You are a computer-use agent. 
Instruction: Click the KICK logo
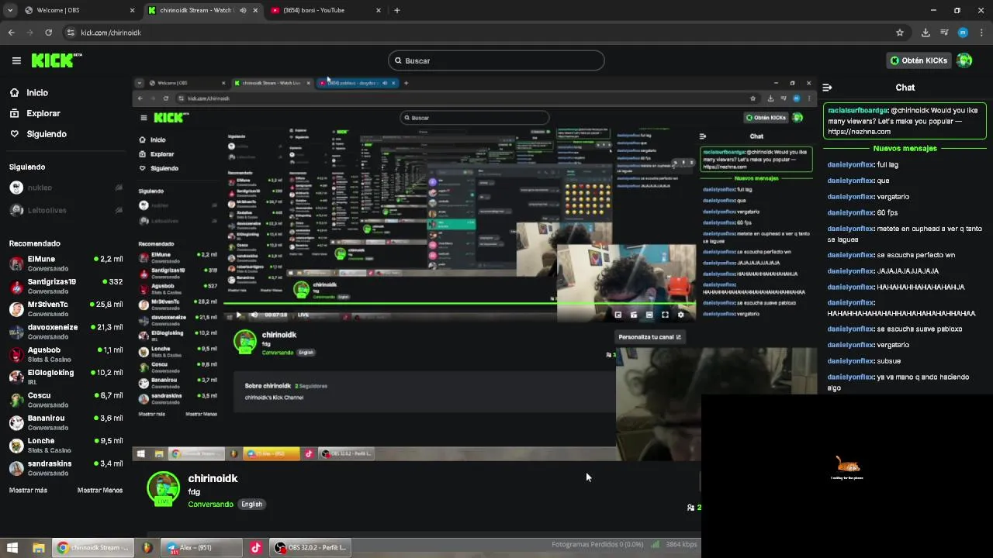tap(57, 60)
